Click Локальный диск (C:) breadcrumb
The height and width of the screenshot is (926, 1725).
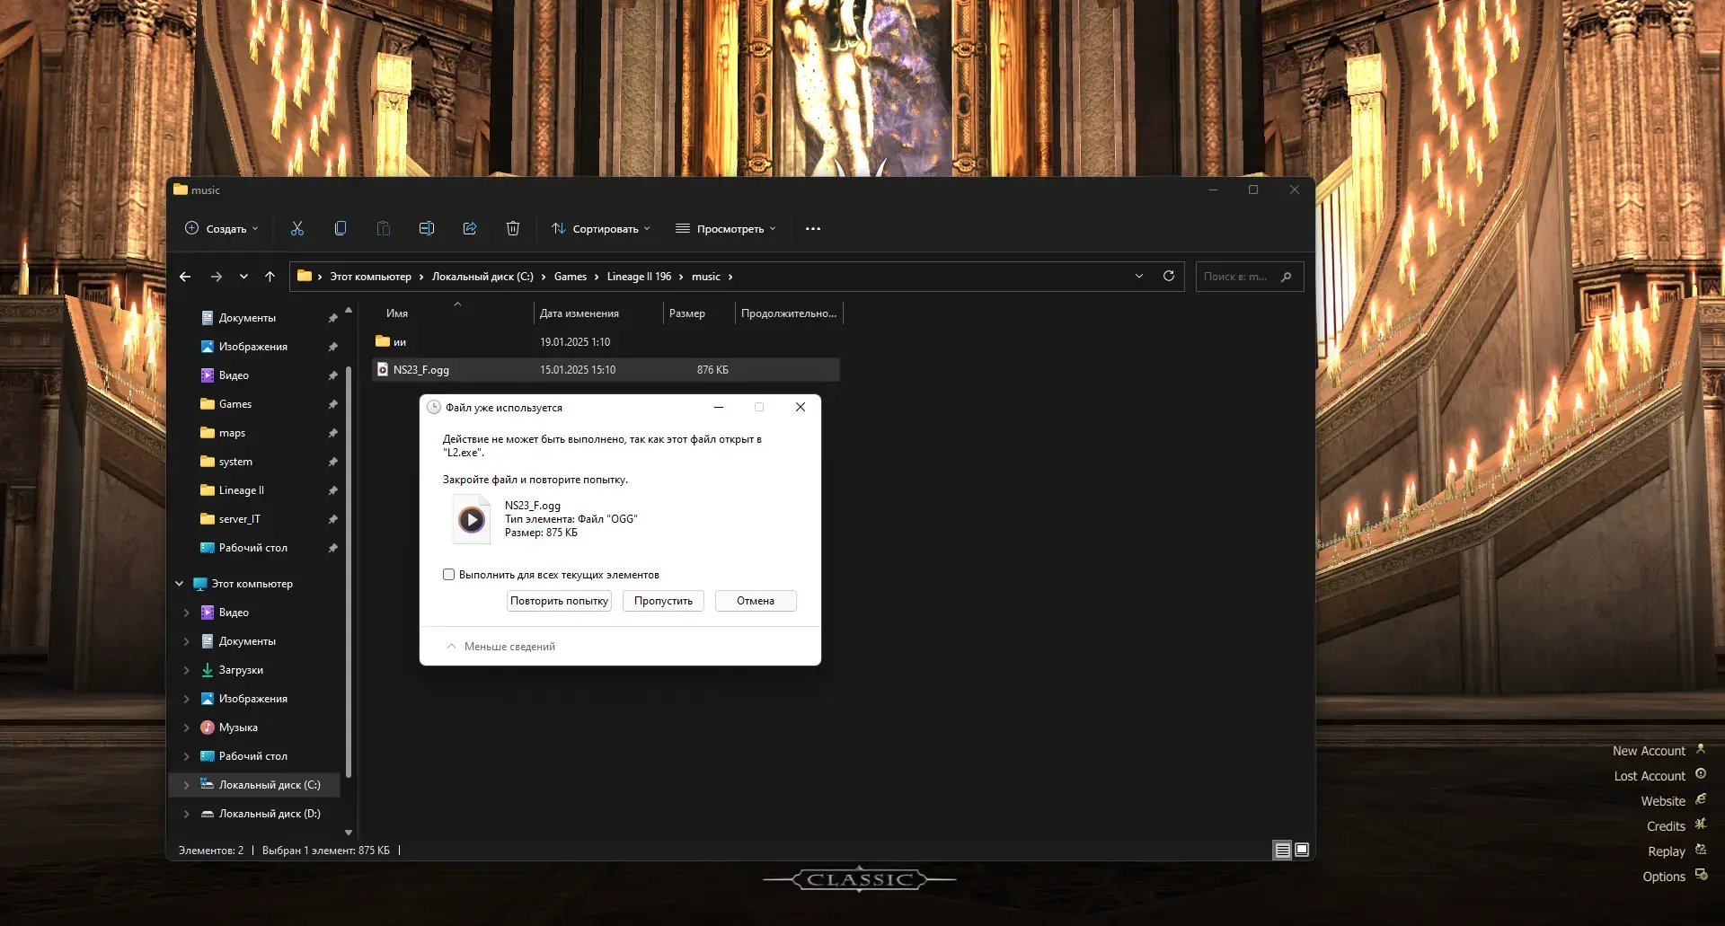click(x=482, y=277)
